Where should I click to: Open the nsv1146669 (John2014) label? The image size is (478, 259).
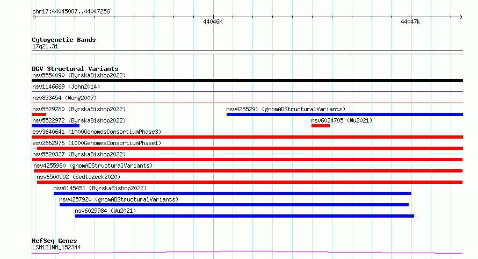point(66,87)
